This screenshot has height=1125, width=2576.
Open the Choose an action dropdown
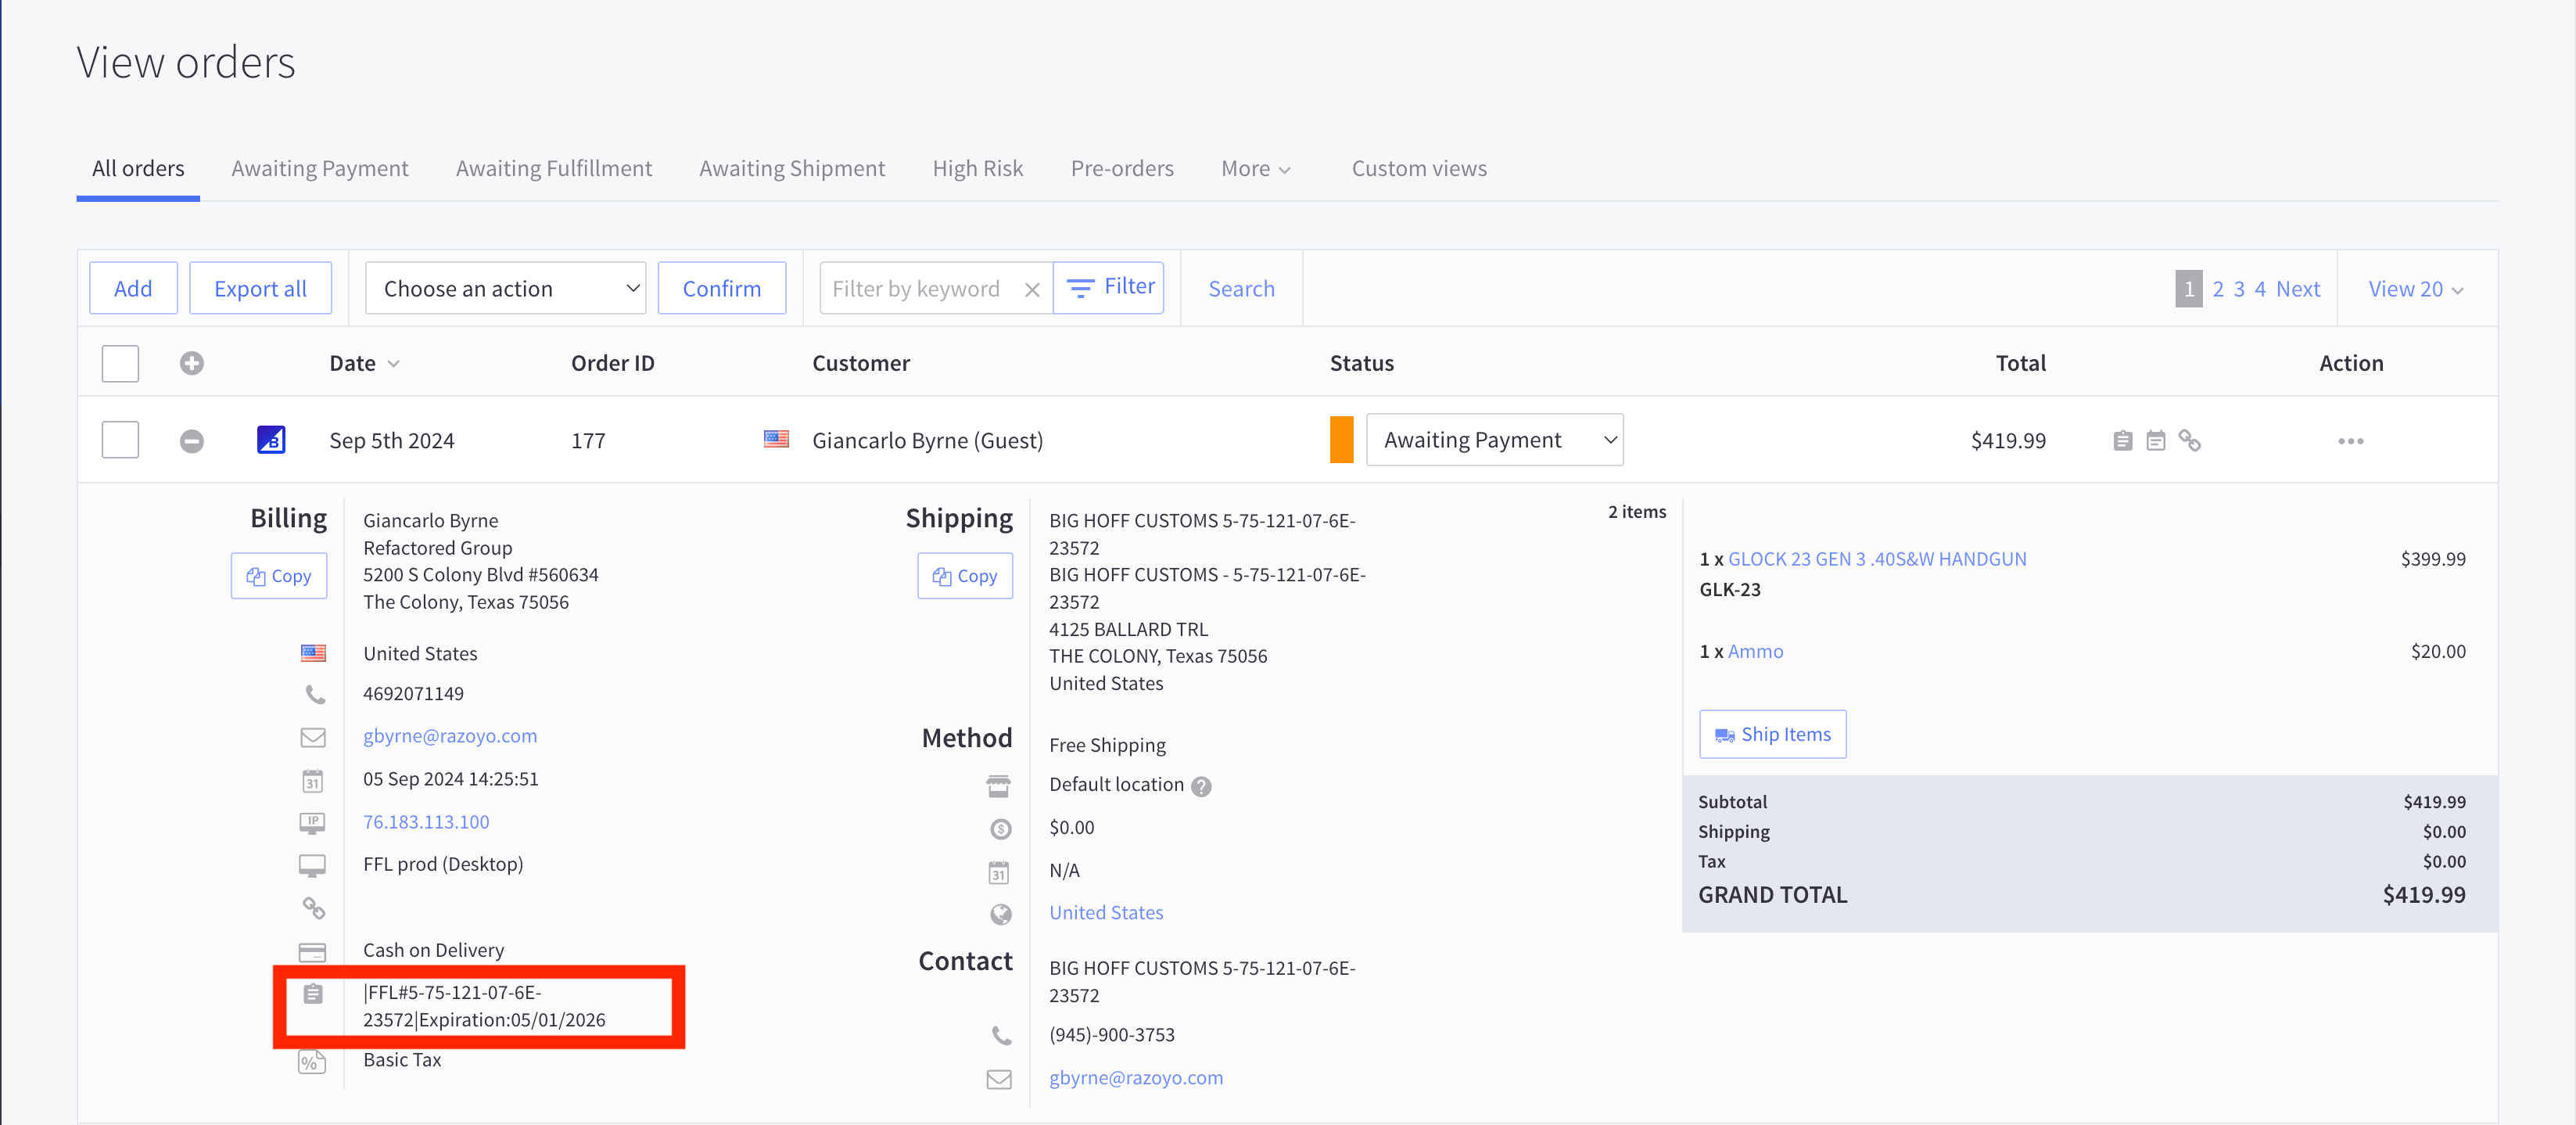505,289
